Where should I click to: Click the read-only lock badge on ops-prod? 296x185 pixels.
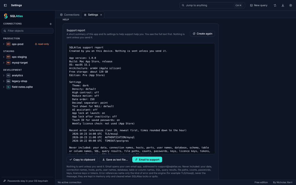(42, 44)
